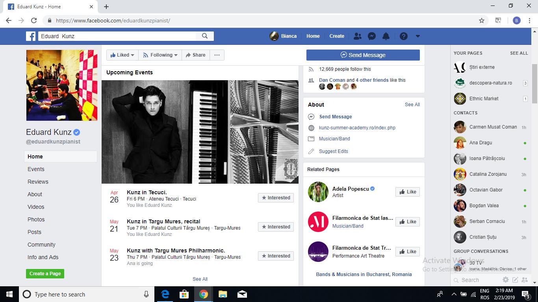Click the Share button
The width and height of the screenshot is (538, 302).
(196, 55)
